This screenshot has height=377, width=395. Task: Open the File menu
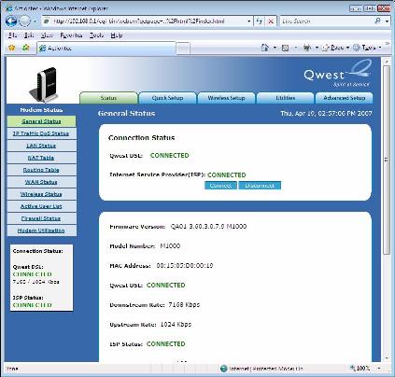(12, 35)
